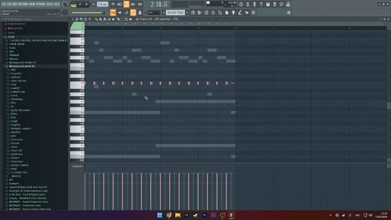
Task: Open the piano roll menu arrow
Action: pos(73,19)
